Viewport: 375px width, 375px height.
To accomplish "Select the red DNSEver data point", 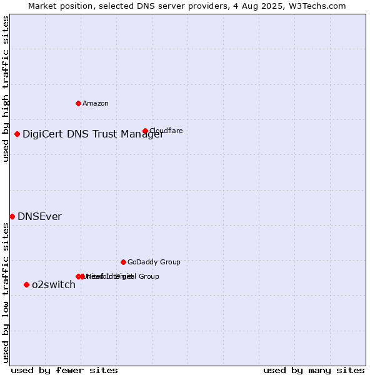I will click(x=12, y=216).
